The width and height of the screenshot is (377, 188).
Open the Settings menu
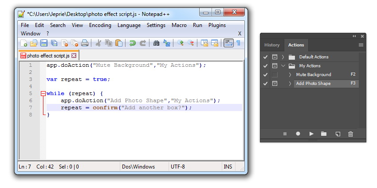coord(156,25)
